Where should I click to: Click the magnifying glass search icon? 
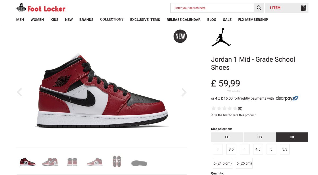[259, 8]
